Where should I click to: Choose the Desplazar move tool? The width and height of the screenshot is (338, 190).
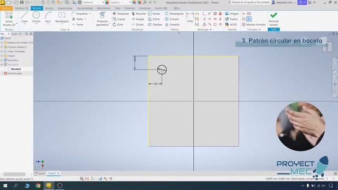[121, 14]
